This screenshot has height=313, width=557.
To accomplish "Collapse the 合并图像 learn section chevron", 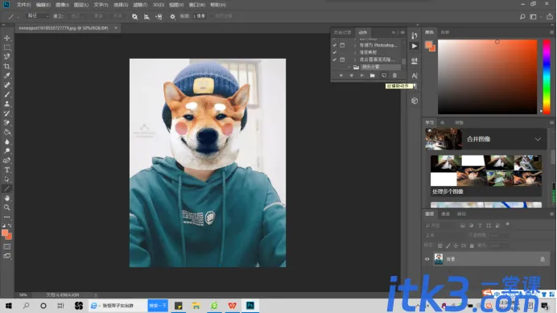I will coord(538,139).
